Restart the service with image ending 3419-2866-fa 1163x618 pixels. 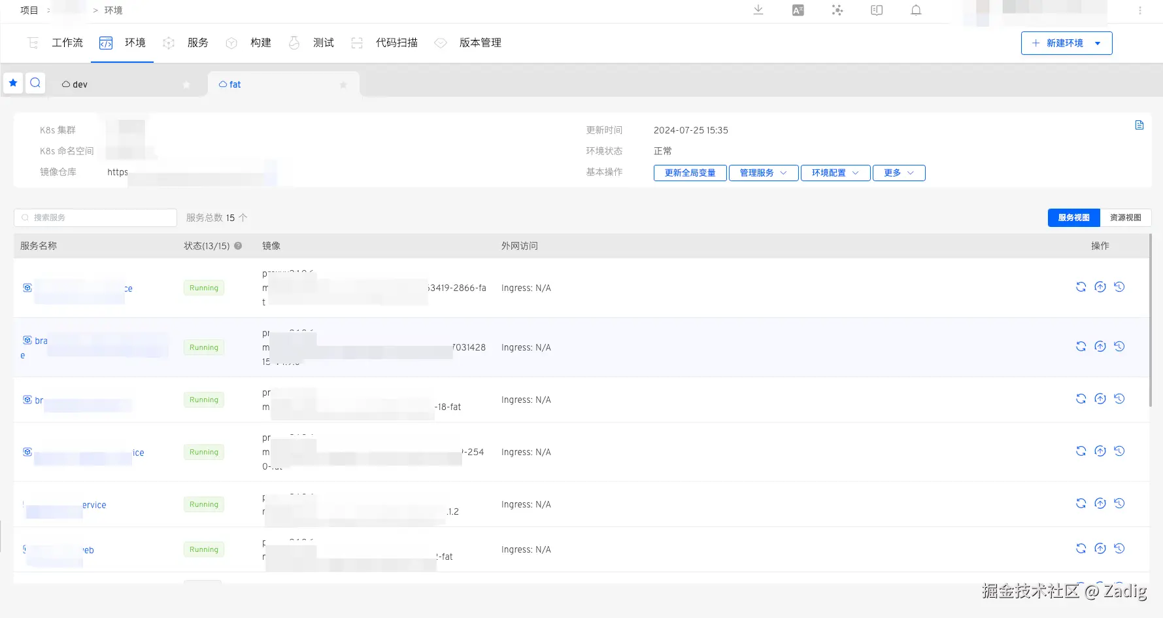click(1081, 287)
